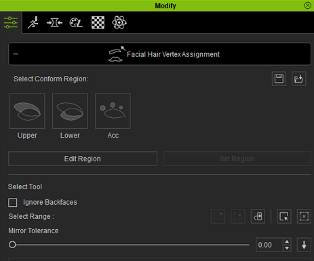
Task: Click the Mirror Tolerance slider handle
Action: click(x=12, y=245)
